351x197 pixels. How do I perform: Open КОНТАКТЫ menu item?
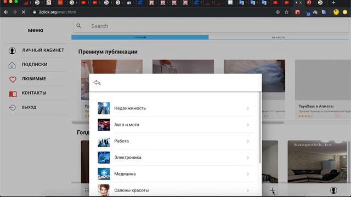point(34,93)
